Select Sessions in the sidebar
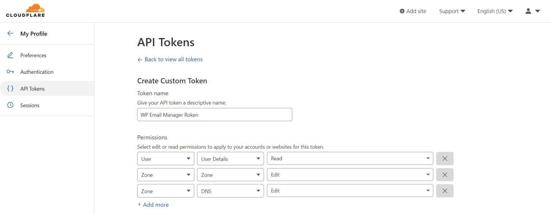551x214 pixels. click(x=29, y=105)
